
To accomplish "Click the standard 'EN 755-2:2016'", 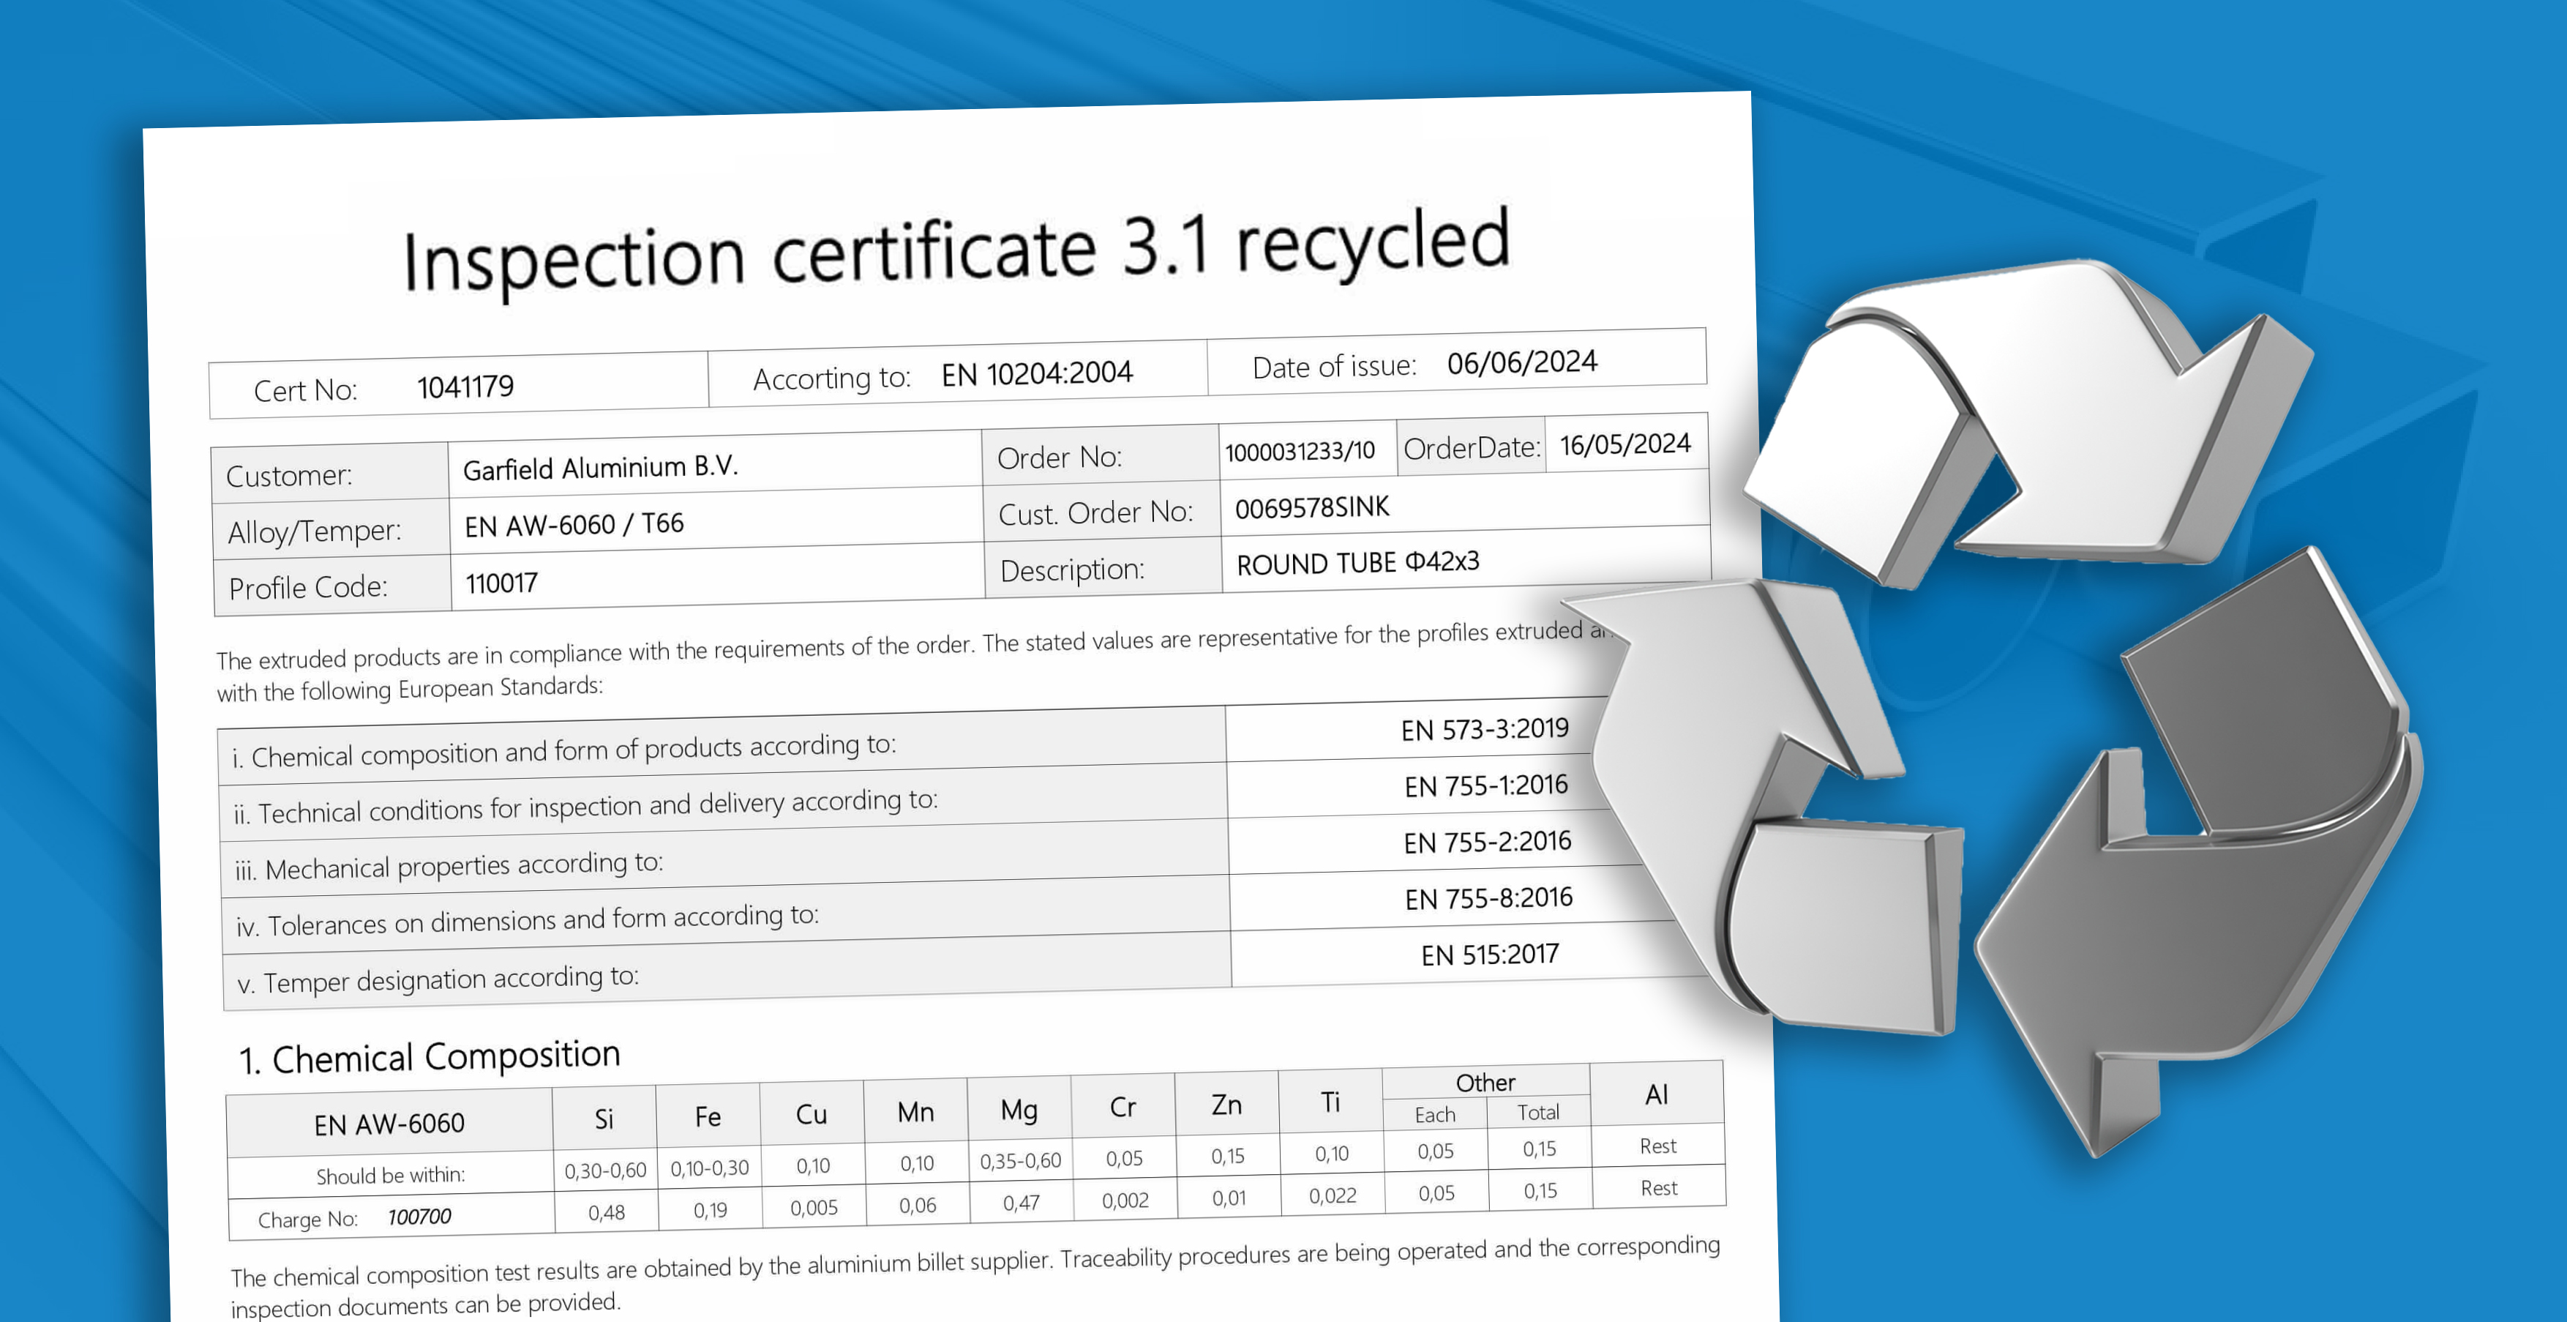I will (x=1487, y=843).
